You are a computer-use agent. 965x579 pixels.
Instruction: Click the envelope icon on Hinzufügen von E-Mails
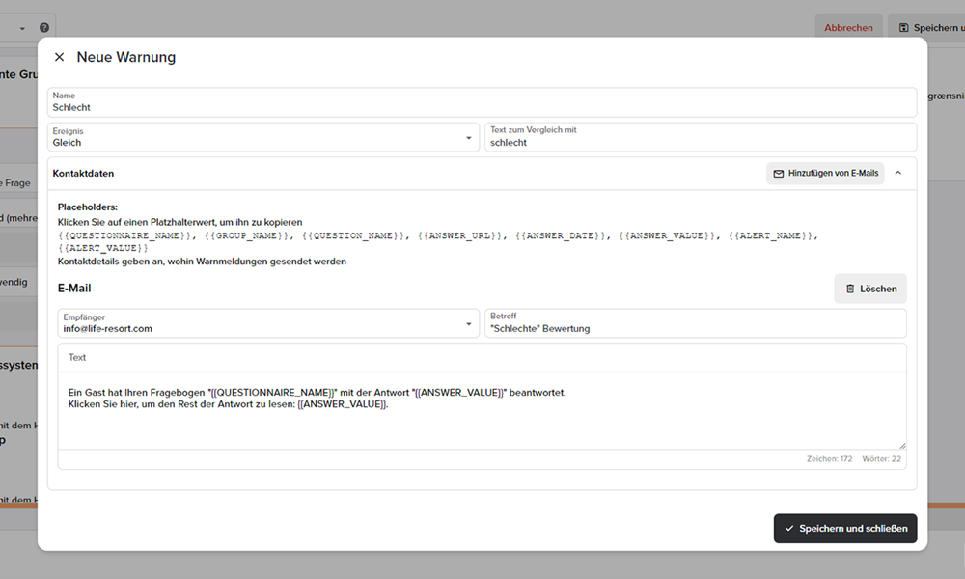(x=778, y=173)
